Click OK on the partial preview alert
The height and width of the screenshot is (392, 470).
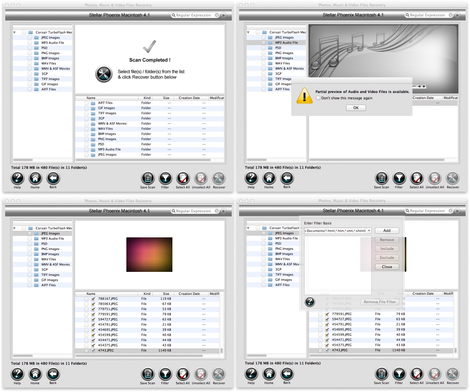pos(356,108)
